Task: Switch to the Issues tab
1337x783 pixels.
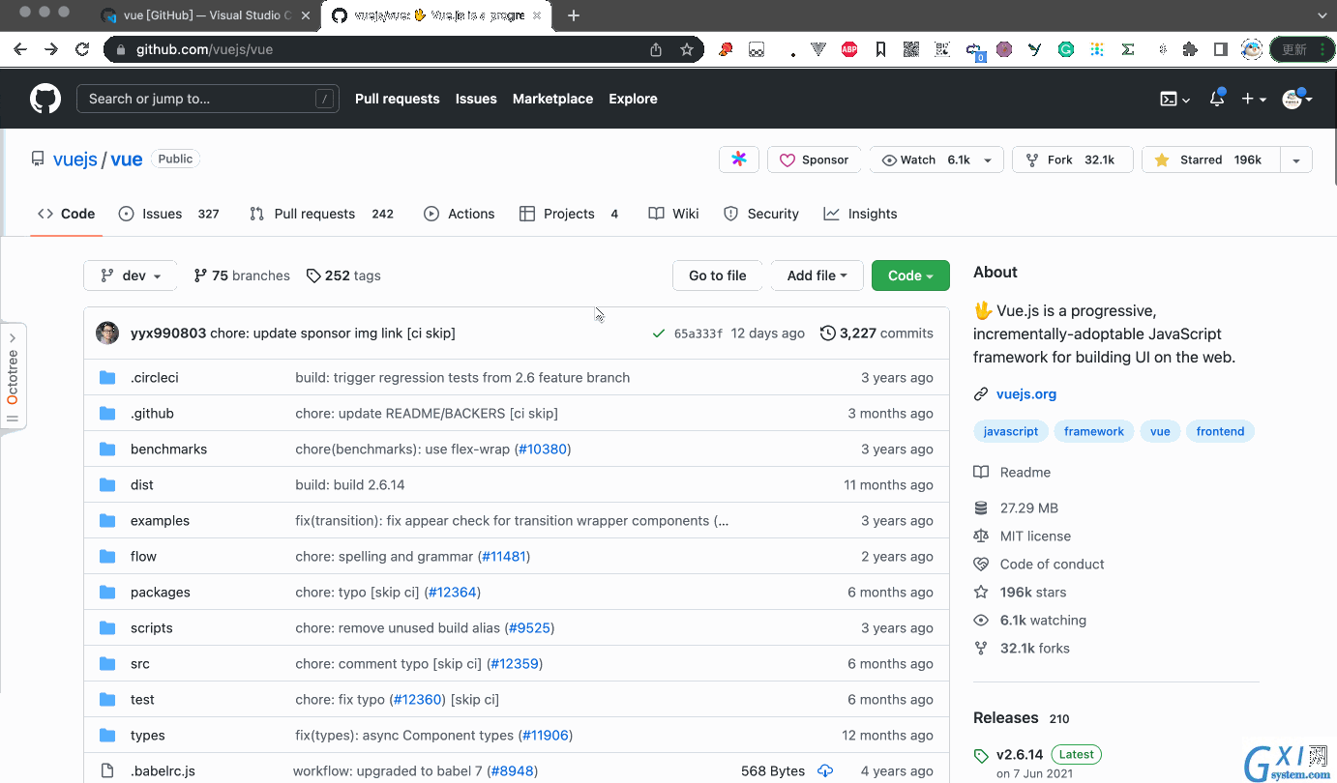Action: pos(169,214)
